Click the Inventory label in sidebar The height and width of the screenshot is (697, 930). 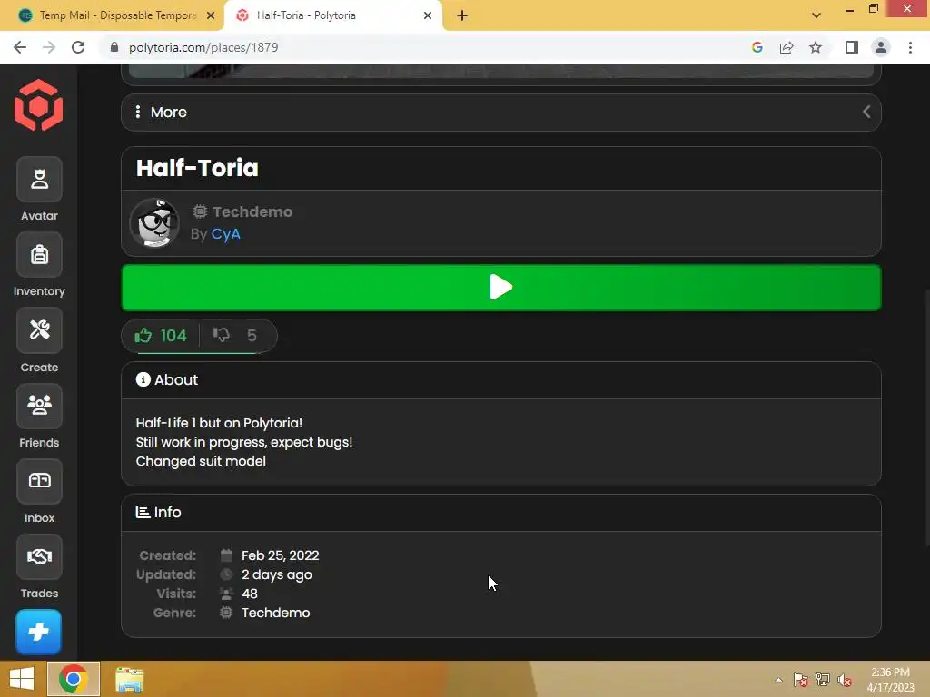click(x=39, y=291)
